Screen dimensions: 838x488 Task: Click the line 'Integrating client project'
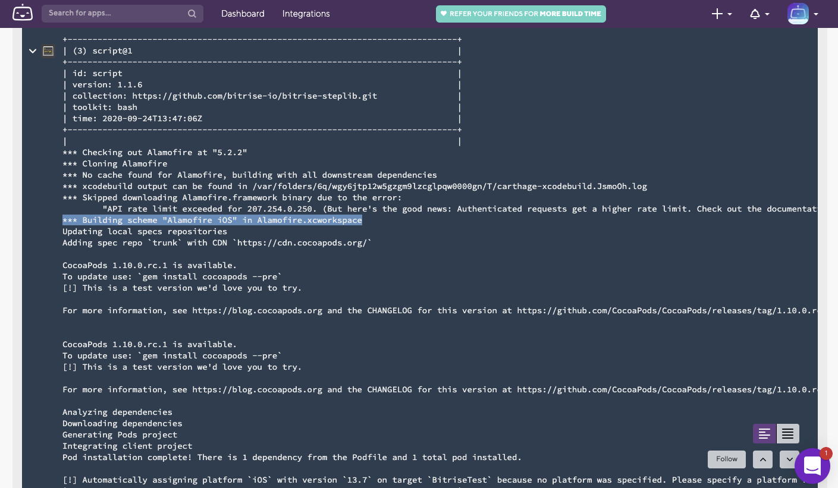click(x=127, y=446)
